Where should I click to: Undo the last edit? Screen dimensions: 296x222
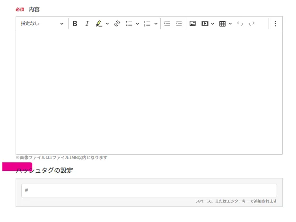click(240, 24)
